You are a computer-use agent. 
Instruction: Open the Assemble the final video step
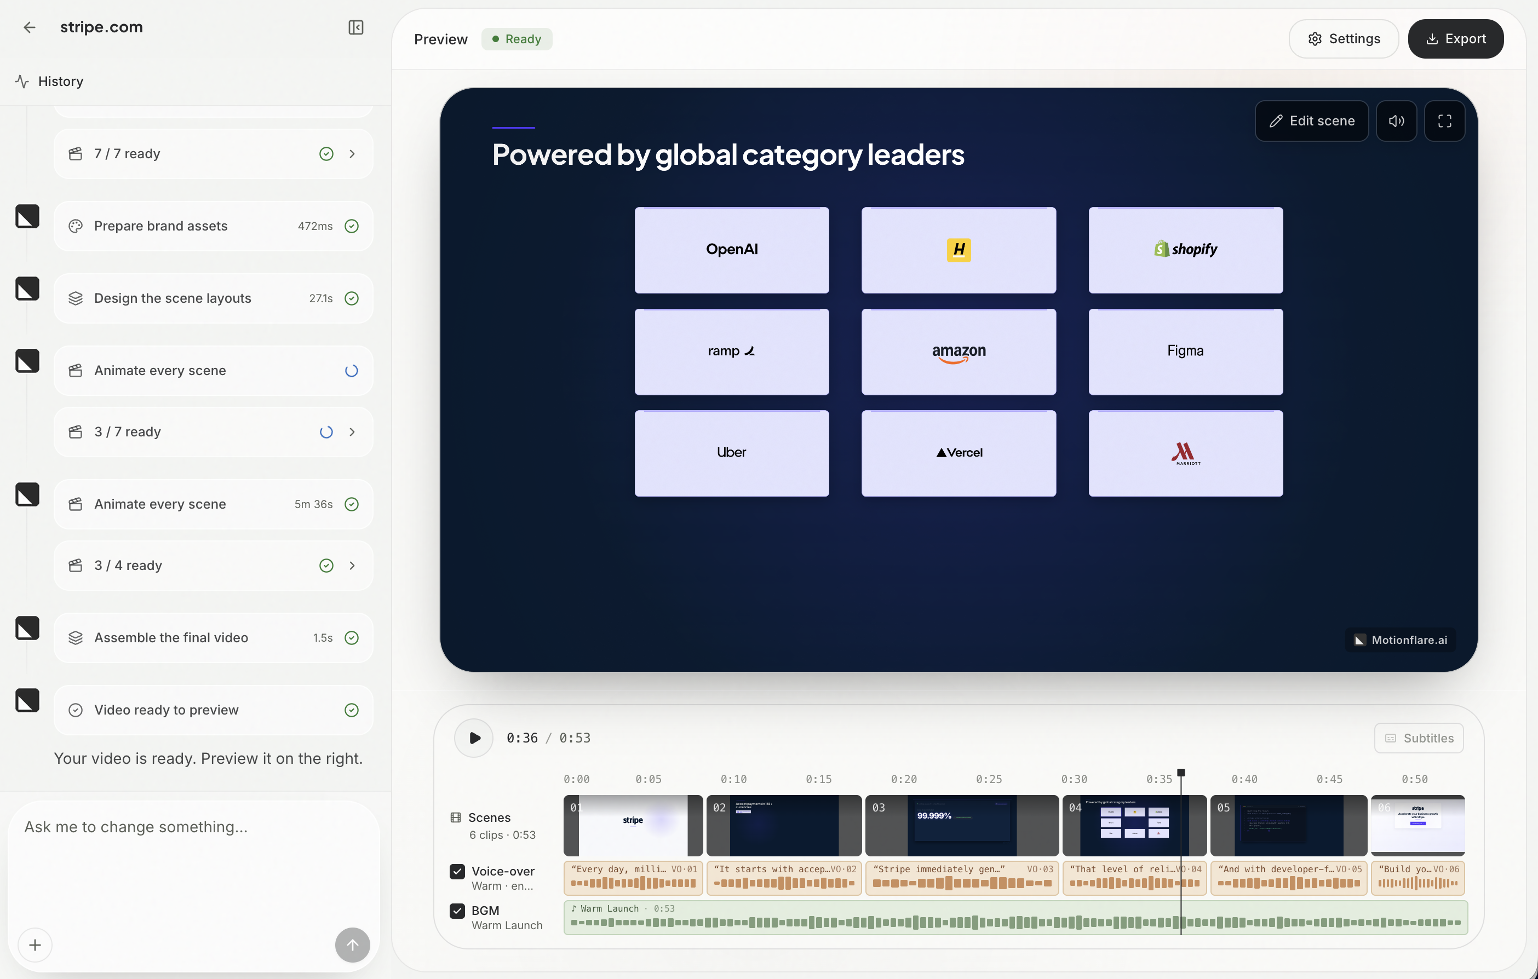(x=213, y=638)
